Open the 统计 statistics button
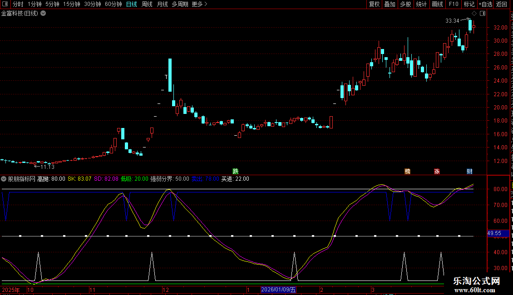The height and width of the screenshot is (295, 513). click(x=421, y=4)
